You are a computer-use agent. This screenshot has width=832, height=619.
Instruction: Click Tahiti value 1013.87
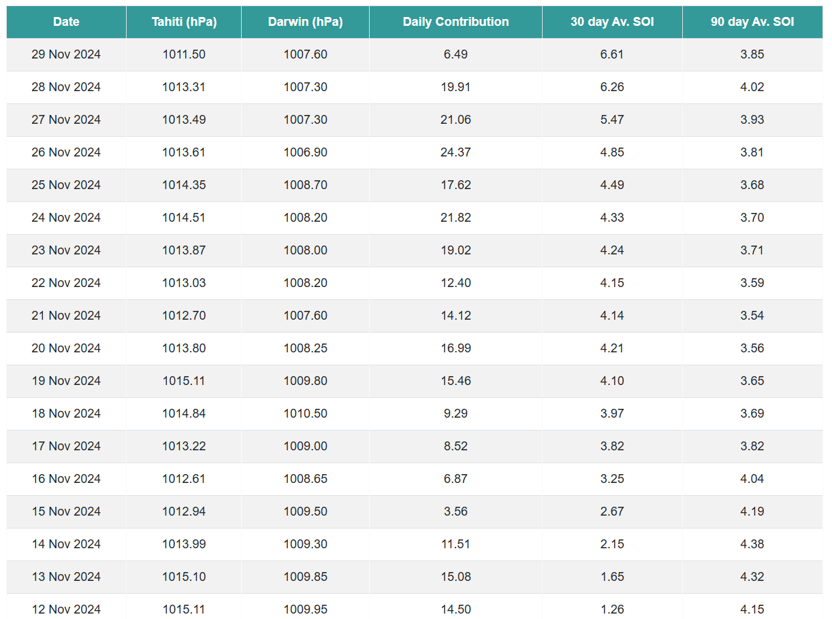coord(184,250)
